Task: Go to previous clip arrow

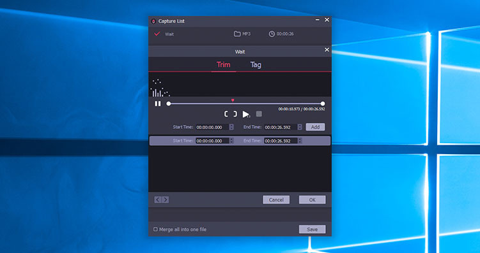Action: (158, 200)
